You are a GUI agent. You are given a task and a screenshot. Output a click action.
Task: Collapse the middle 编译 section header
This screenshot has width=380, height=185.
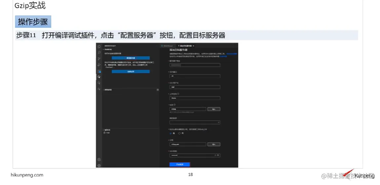107,90
